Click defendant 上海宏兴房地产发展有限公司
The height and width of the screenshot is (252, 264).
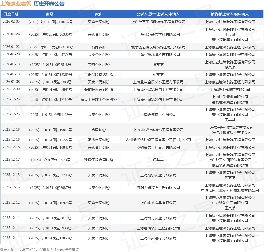coord(230,127)
